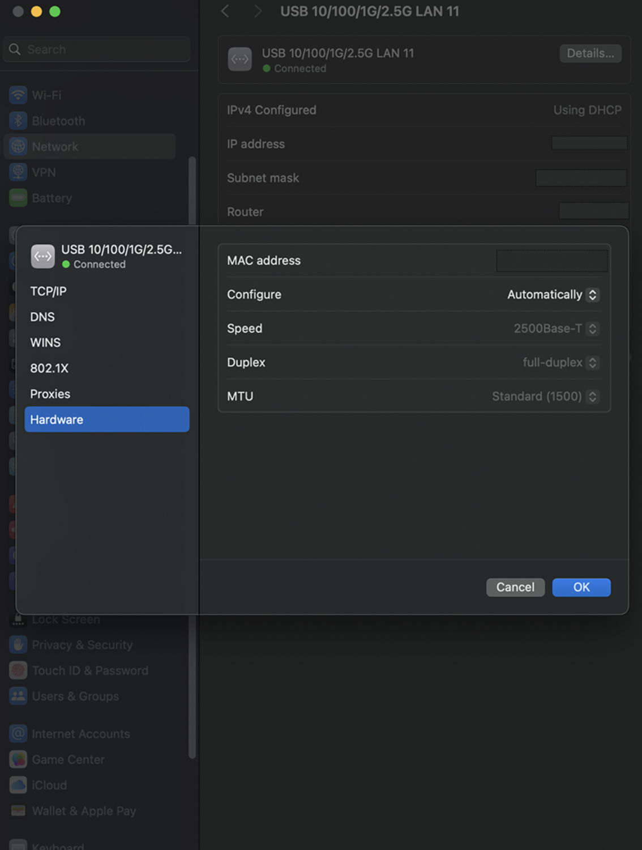Click the Network globe icon
The image size is (642, 850).
[18, 146]
